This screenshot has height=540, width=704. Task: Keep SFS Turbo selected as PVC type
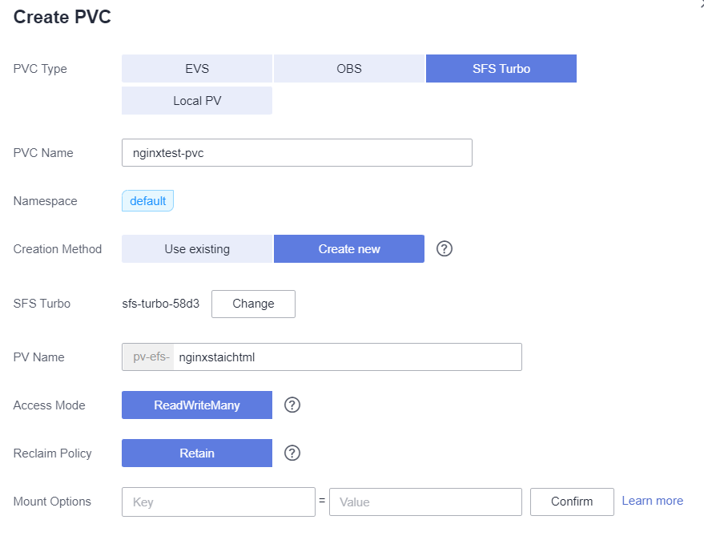coord(501,68)
